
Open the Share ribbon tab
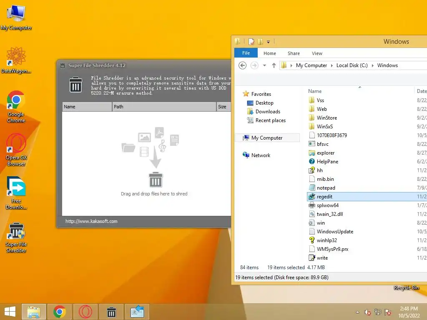point(294,53)
